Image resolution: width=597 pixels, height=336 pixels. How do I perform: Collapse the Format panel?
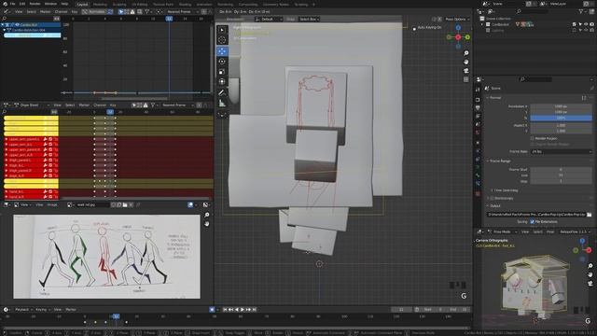pos(495,98)
